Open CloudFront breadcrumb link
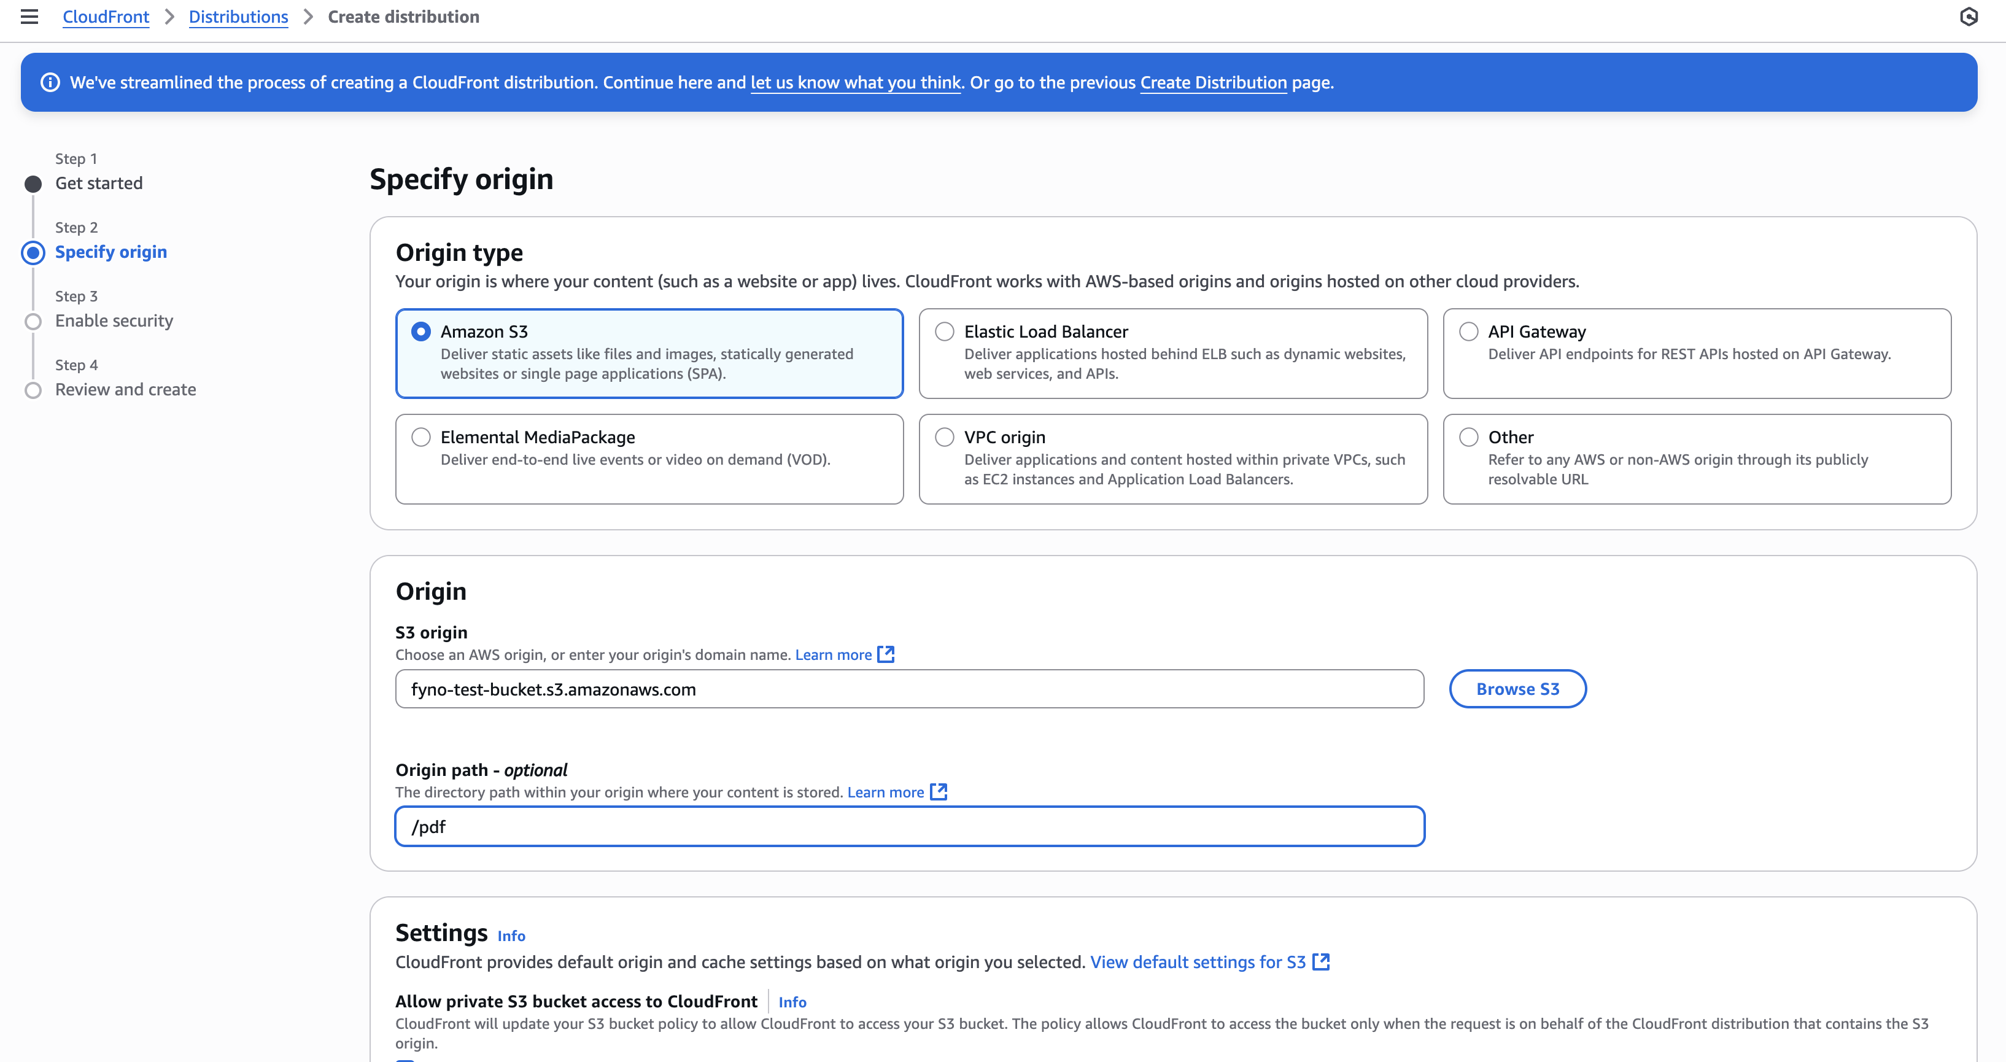The height and width of the screenshot is (1062, 2006). point(106,17)
